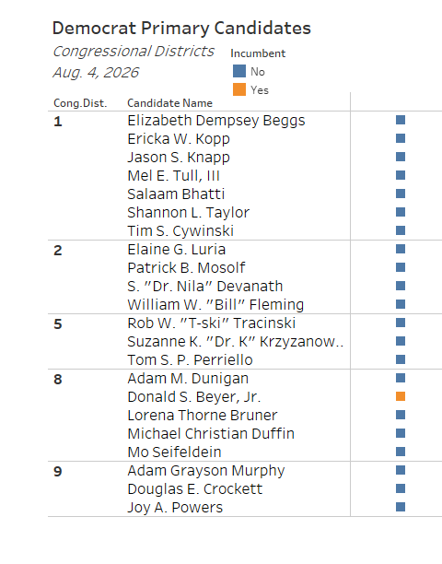Click the blue square for Joy A. Powers
This screenshot has width=442, height=564.
[401, 507]
